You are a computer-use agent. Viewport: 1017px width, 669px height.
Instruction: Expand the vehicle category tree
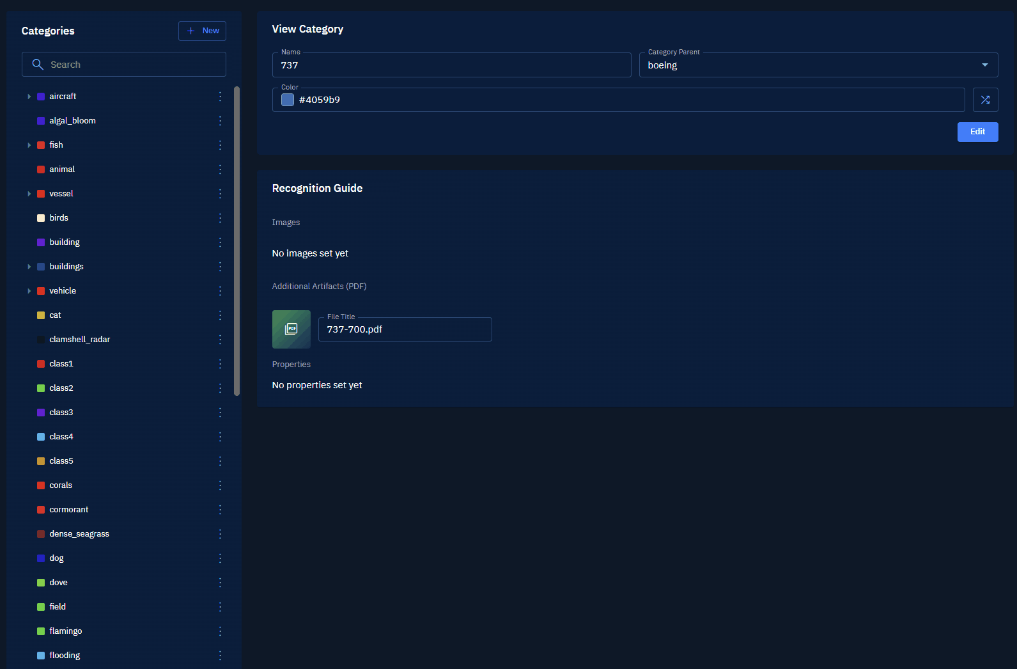(x=29, y=291)
